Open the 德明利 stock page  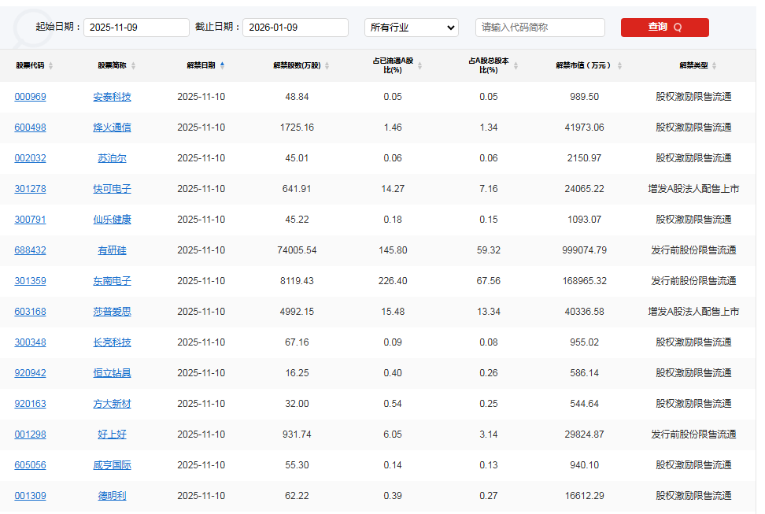point(113,496)
